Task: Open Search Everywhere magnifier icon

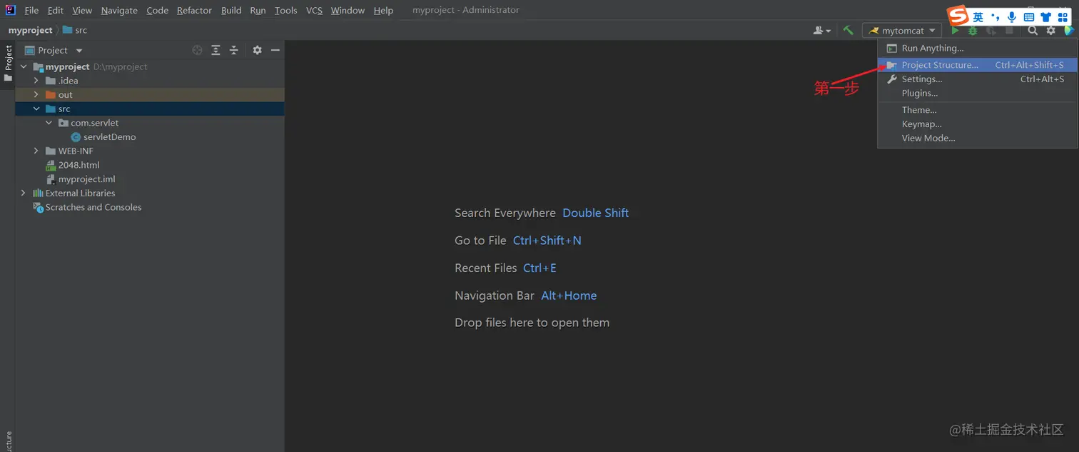Action: (1033, 31)
